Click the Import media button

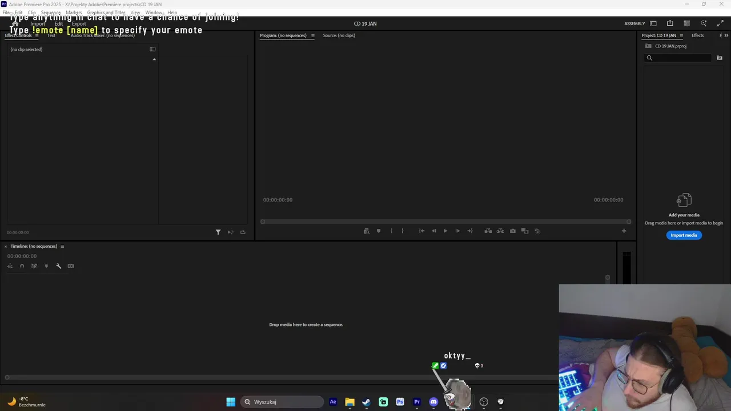(684, 235)
